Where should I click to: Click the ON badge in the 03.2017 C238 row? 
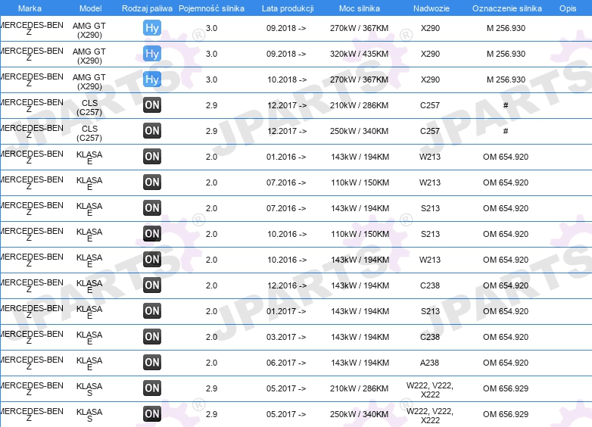pos(152,337)
